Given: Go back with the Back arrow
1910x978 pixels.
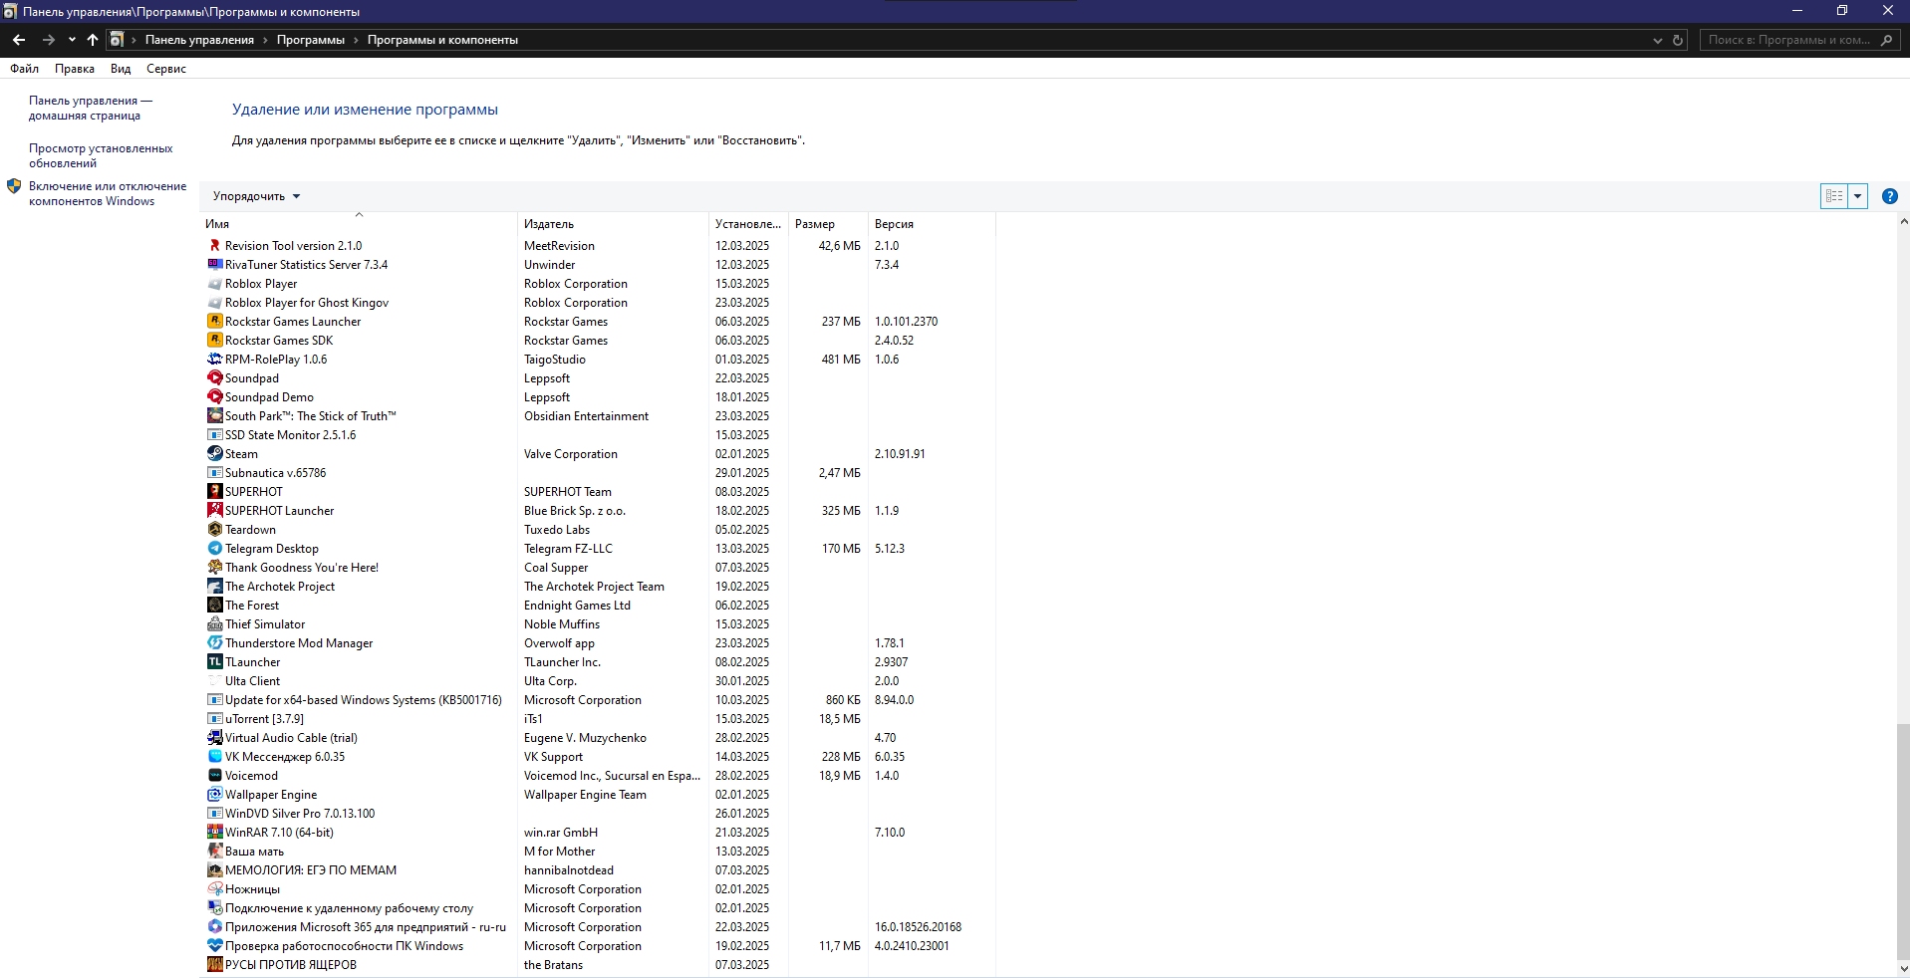Looking at the screenshot, I should (x=19, y=40).
